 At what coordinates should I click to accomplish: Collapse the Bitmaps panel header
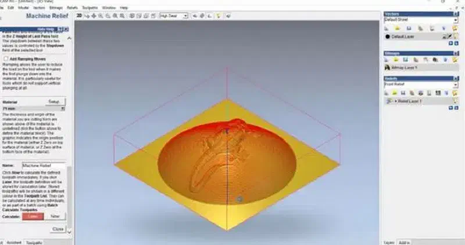pos(456,53)
